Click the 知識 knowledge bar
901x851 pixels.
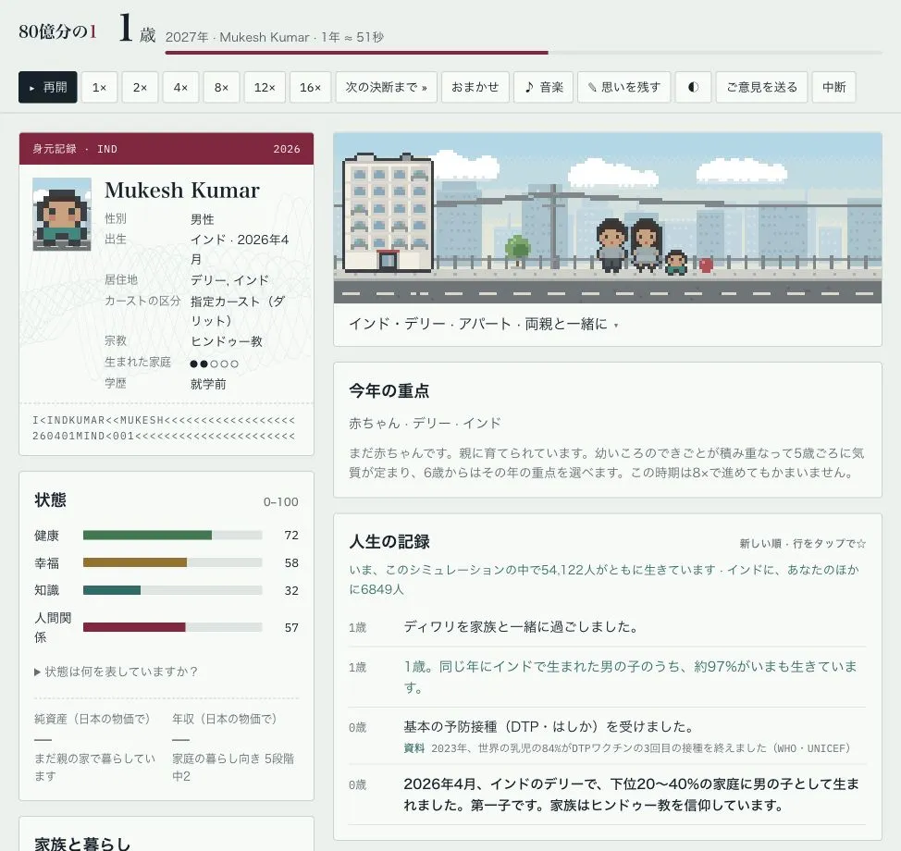(x=172, y=590)
